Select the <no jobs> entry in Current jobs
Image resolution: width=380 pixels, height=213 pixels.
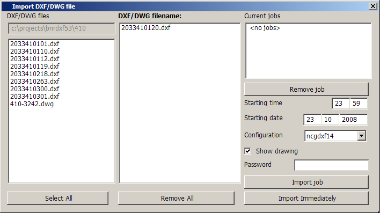[x=265, y=28]
